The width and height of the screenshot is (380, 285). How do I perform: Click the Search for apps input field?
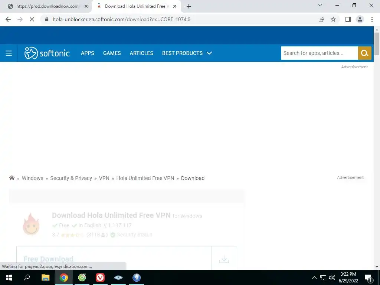(x=320, y=53)
